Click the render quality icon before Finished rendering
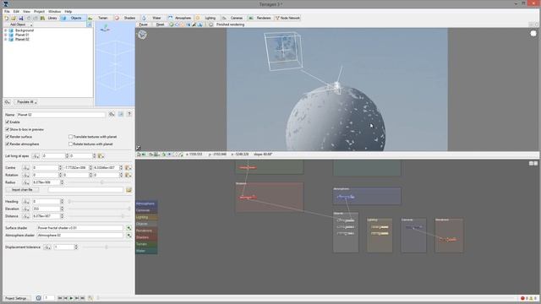This screenshot has width=541, height=304. (x=210, y=24)
